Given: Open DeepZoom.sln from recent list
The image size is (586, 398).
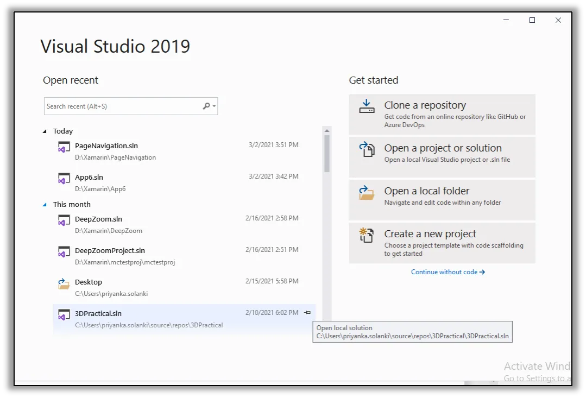Looking at the screenshot, I should point(184,224).
